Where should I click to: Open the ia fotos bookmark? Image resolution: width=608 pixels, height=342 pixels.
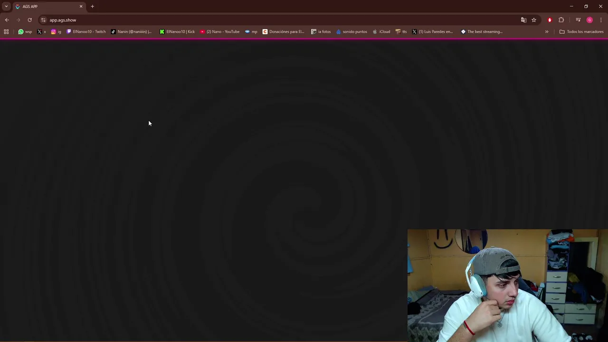point(321,32)
